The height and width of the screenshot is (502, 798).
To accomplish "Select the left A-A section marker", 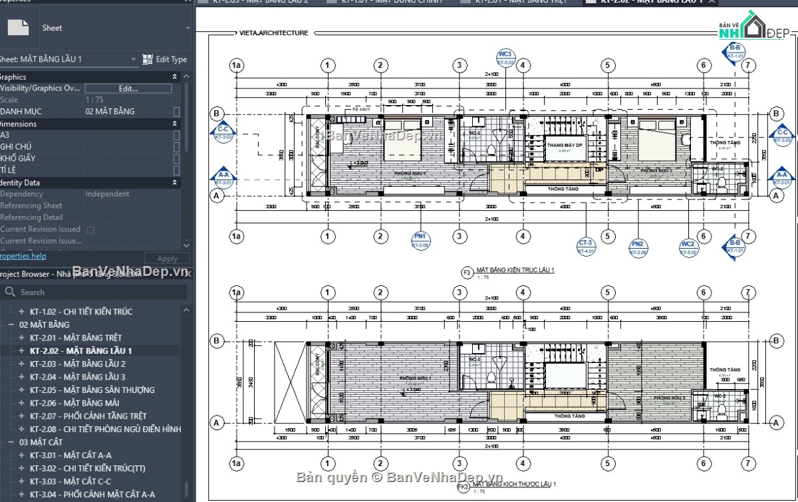I will 223,178.
